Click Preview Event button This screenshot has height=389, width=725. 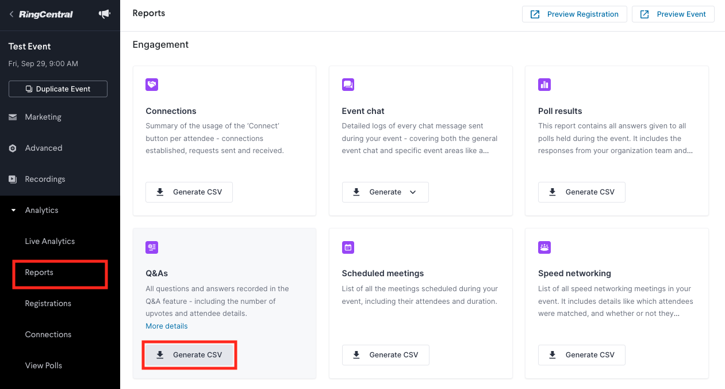[x=673, y=14]
